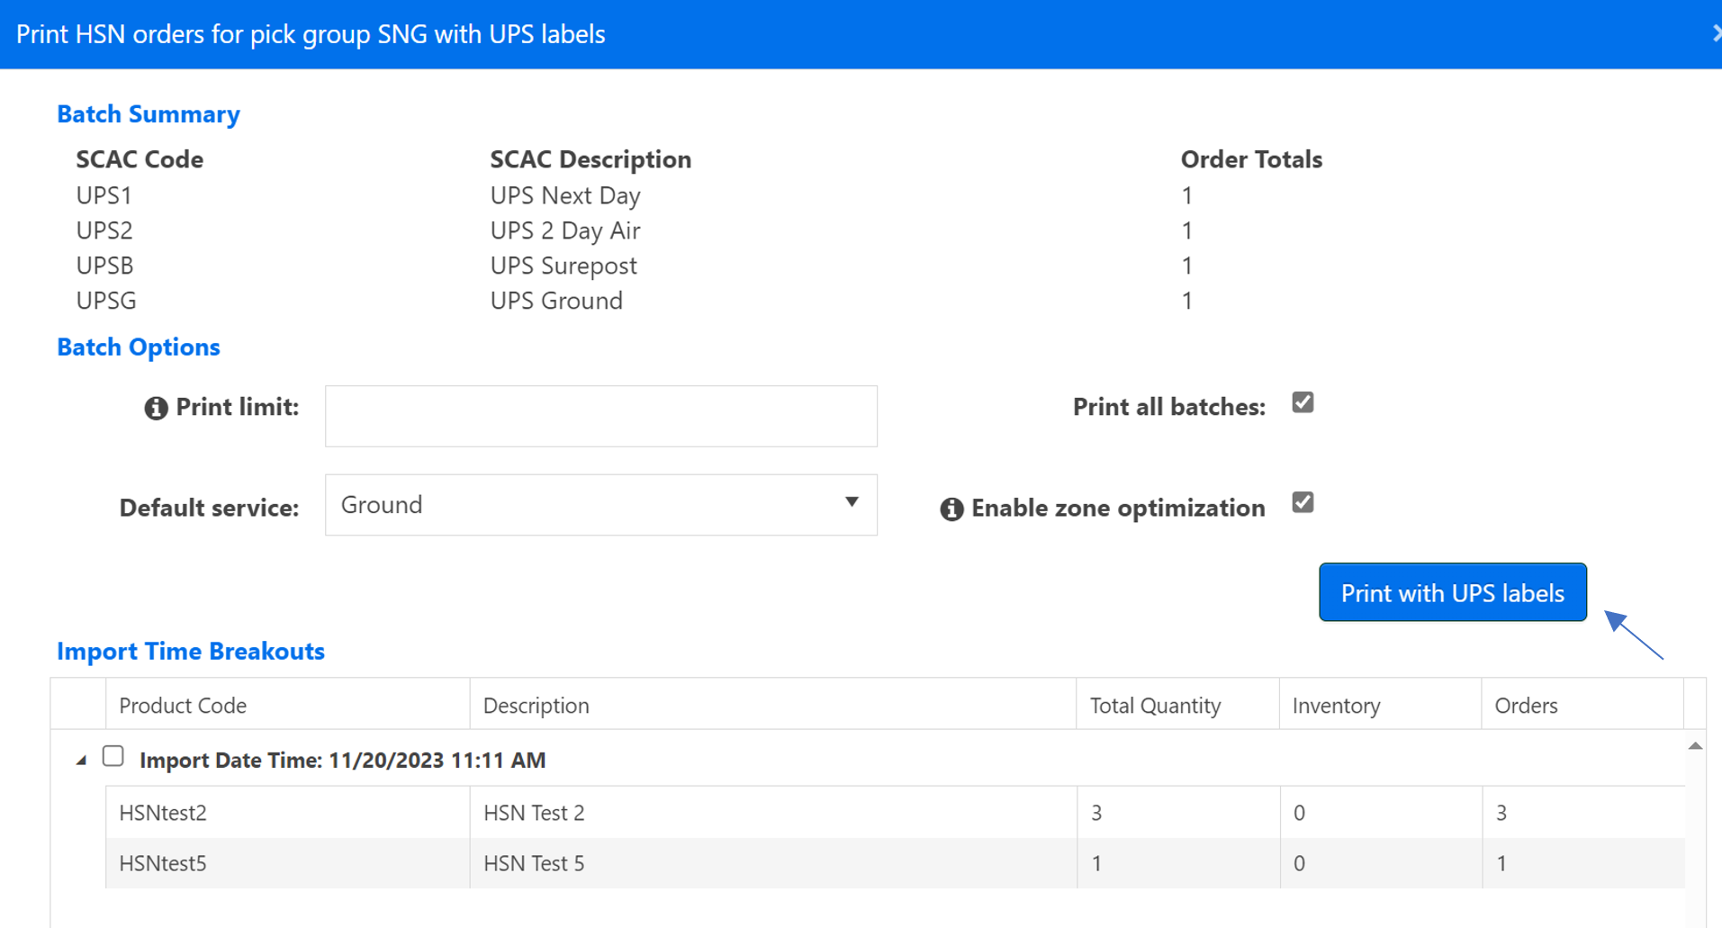Sort by Product Code column header
Screen dimensions: 1722x928
183,705
